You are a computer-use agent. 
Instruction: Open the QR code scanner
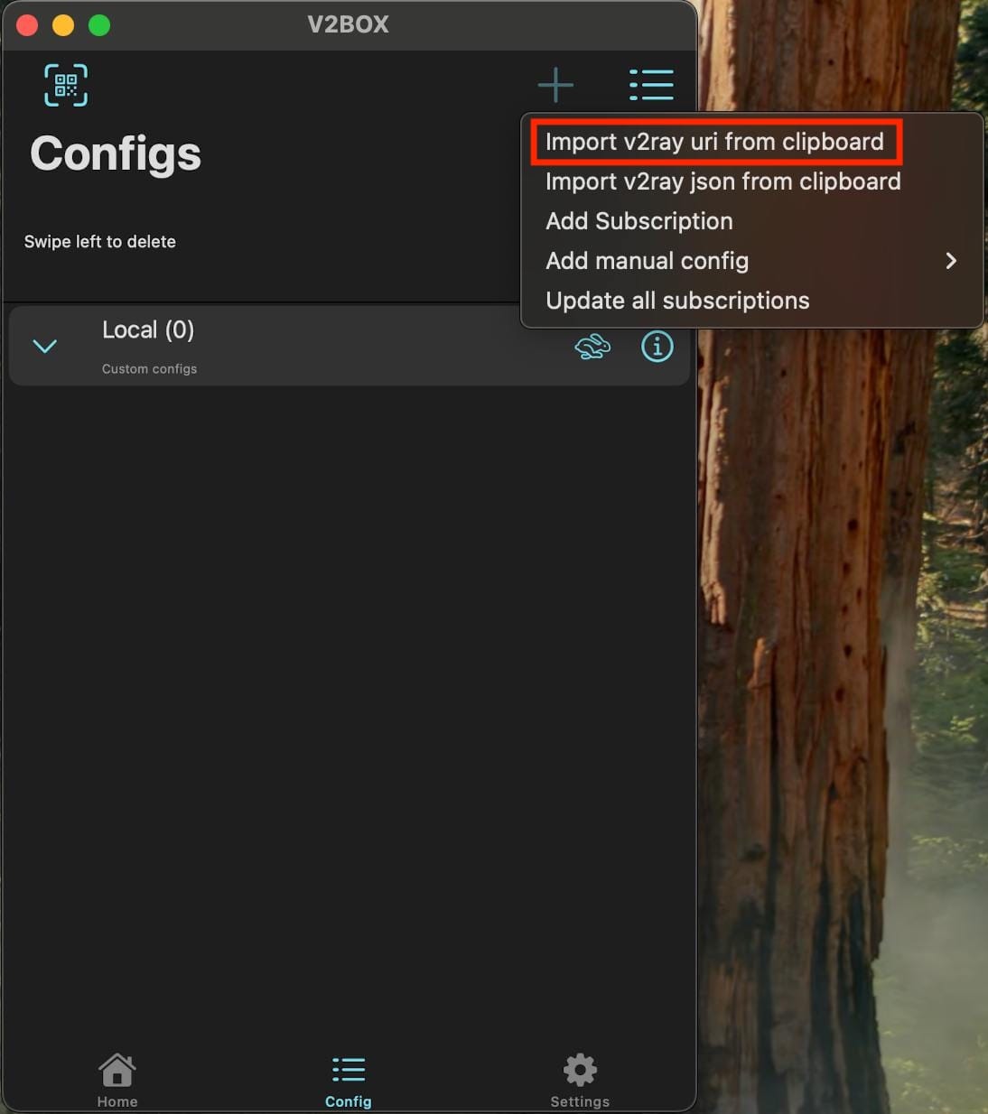click(66, 85)
